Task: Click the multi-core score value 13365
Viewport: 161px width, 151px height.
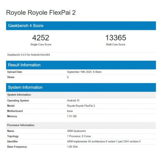Action: pyautogui.click(x=116, y=38)
